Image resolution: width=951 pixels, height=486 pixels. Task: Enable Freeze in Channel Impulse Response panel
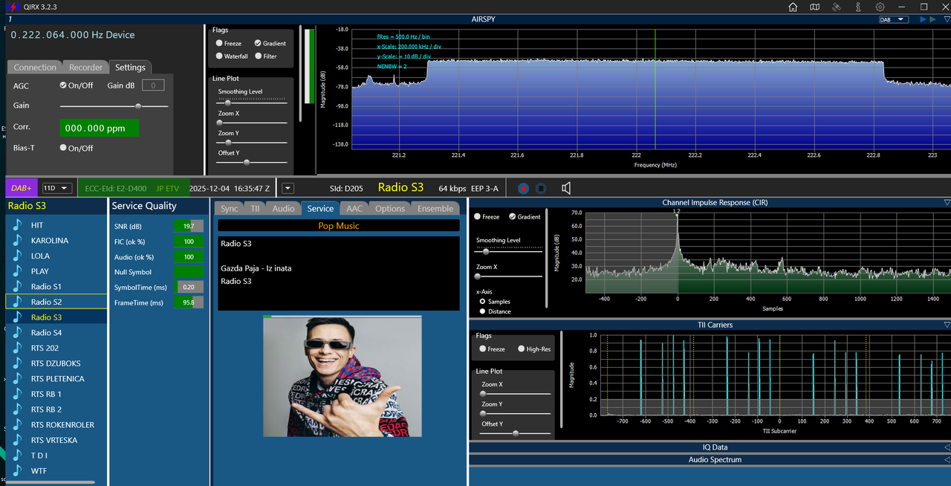(x=477, y=217)
